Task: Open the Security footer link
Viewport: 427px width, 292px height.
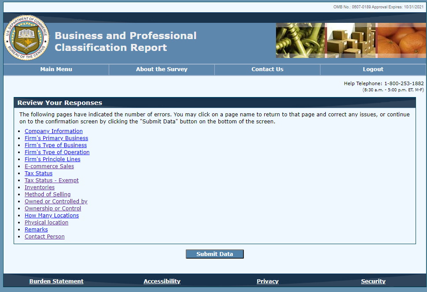Action: [373, 281]
